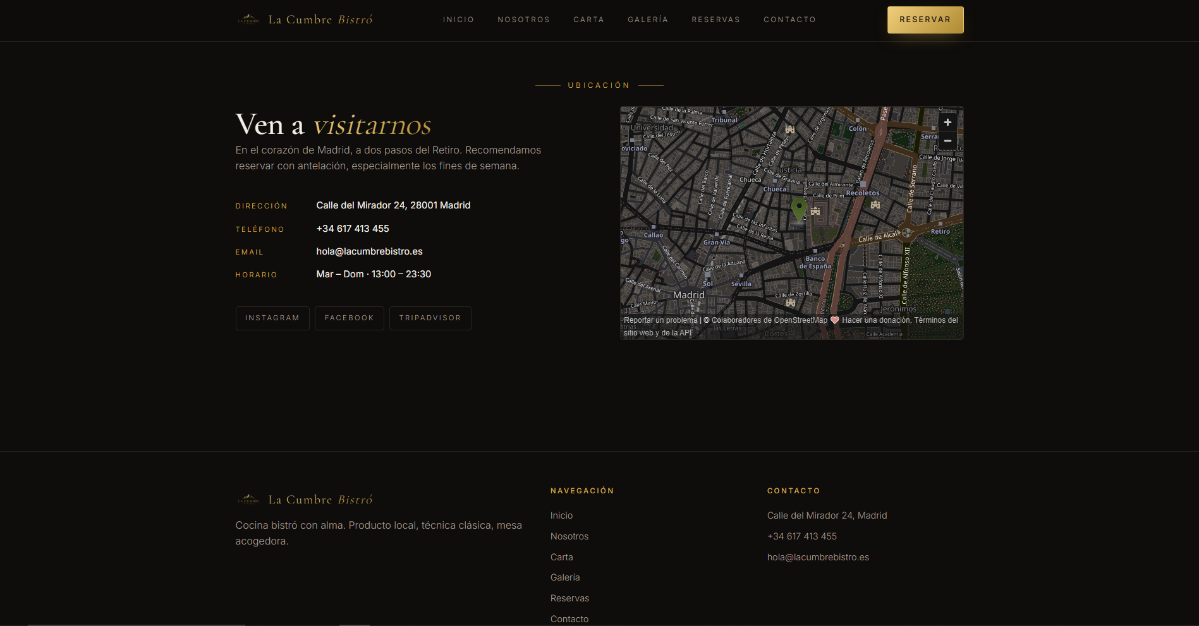Click the Gran Vía label on map
Viewport: 1199px width, 626px height.
click(716, 243)
